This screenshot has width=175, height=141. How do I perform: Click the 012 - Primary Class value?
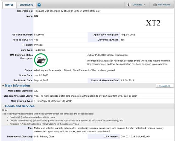[44, 137]
